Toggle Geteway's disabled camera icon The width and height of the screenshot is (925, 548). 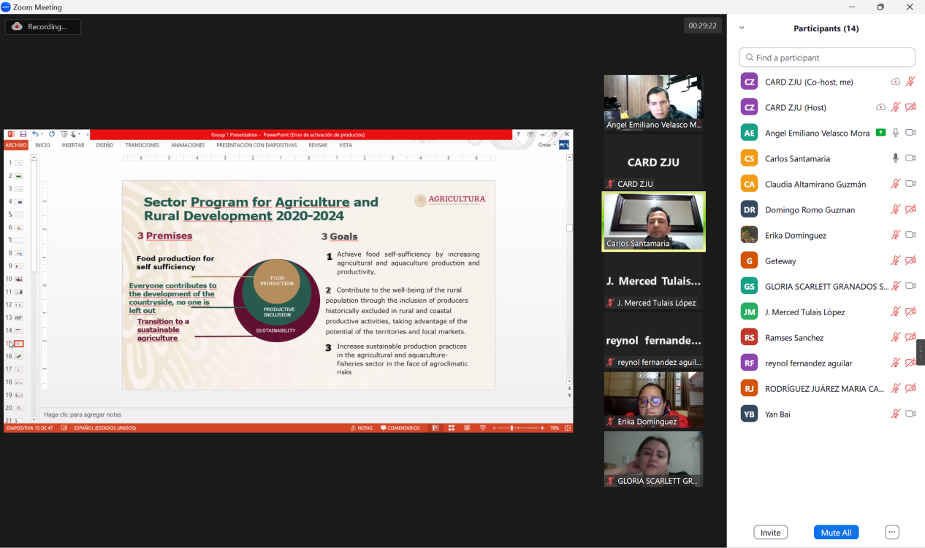[x=910, y=261]
